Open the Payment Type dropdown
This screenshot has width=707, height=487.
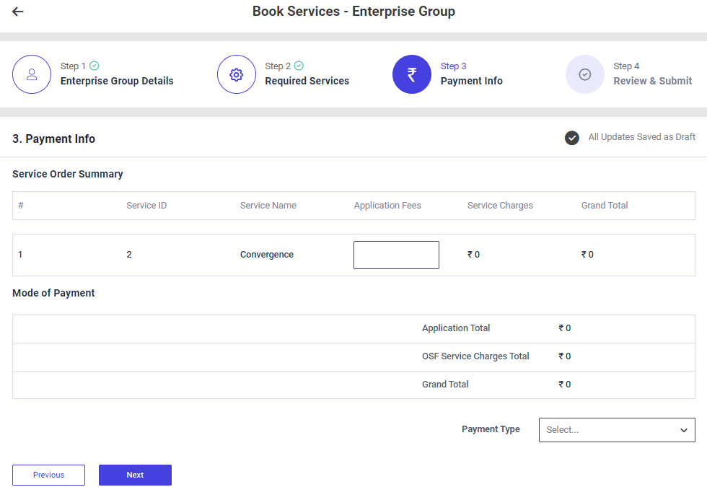click(610, 430)
